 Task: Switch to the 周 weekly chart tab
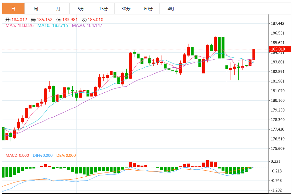36,9
